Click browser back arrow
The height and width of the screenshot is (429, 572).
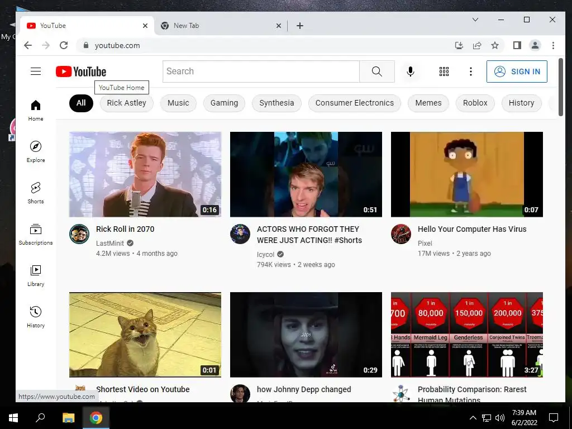point(28,45)
